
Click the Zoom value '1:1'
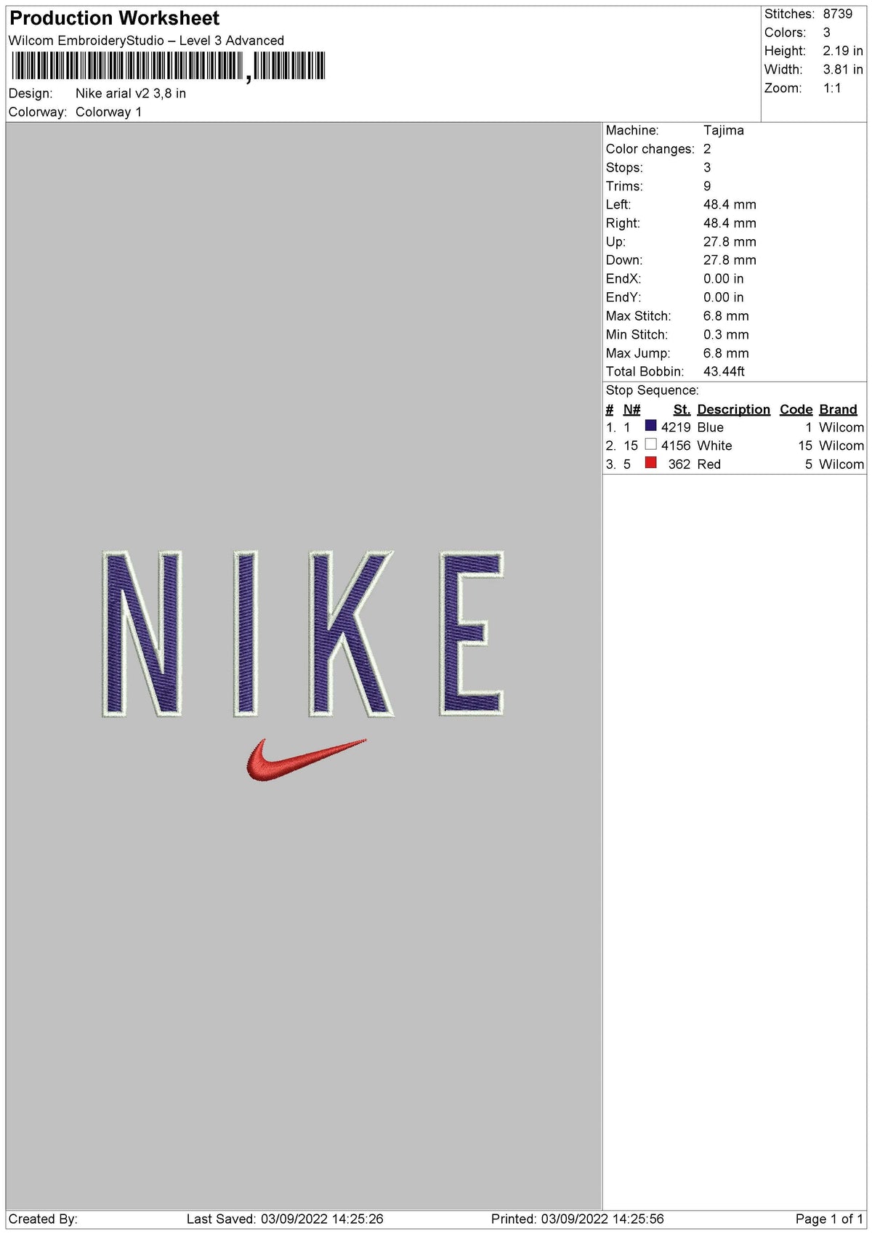click(x=832, y=89)
